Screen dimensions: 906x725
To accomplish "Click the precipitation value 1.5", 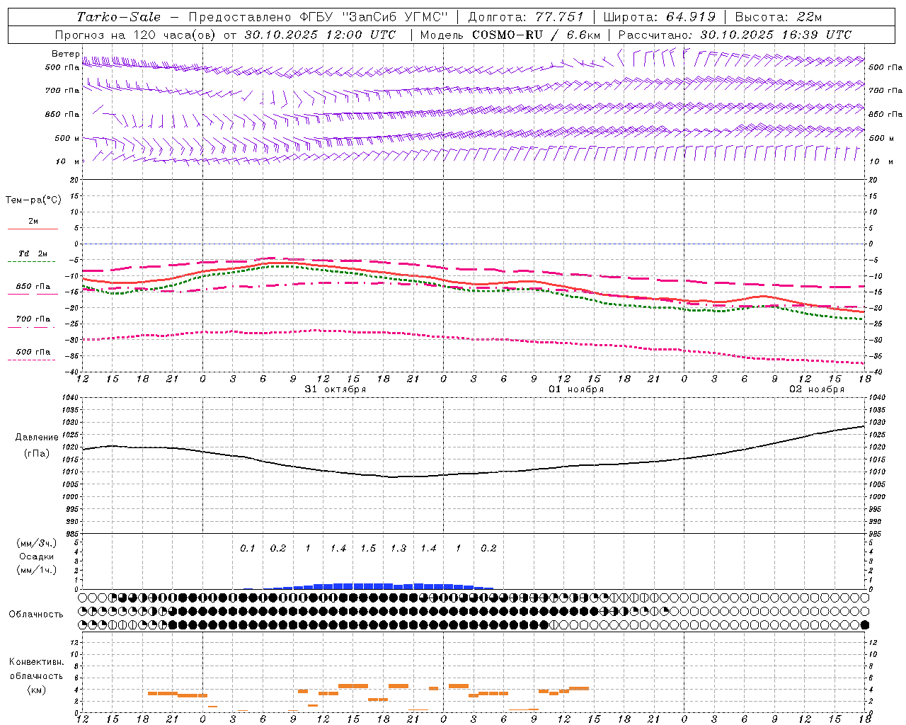I will (368, 548).
